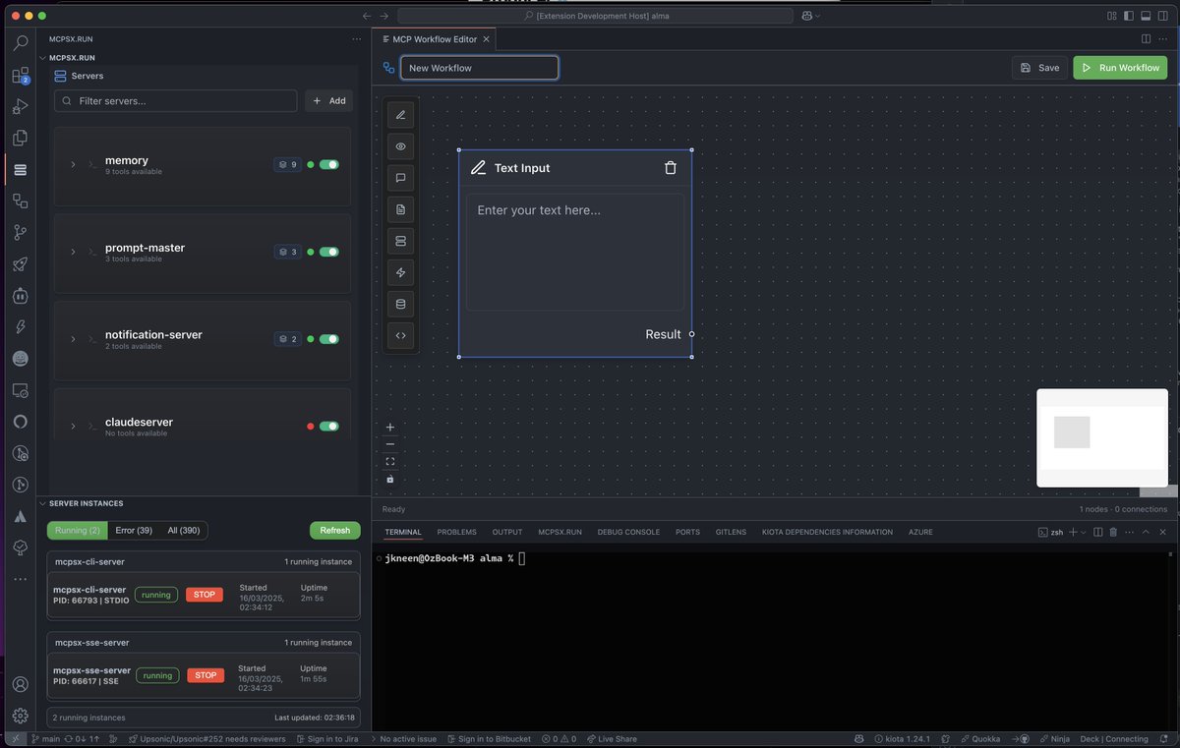Open the robot icon view in activity bar
The image size is (1180, 748).
(21, 296)
